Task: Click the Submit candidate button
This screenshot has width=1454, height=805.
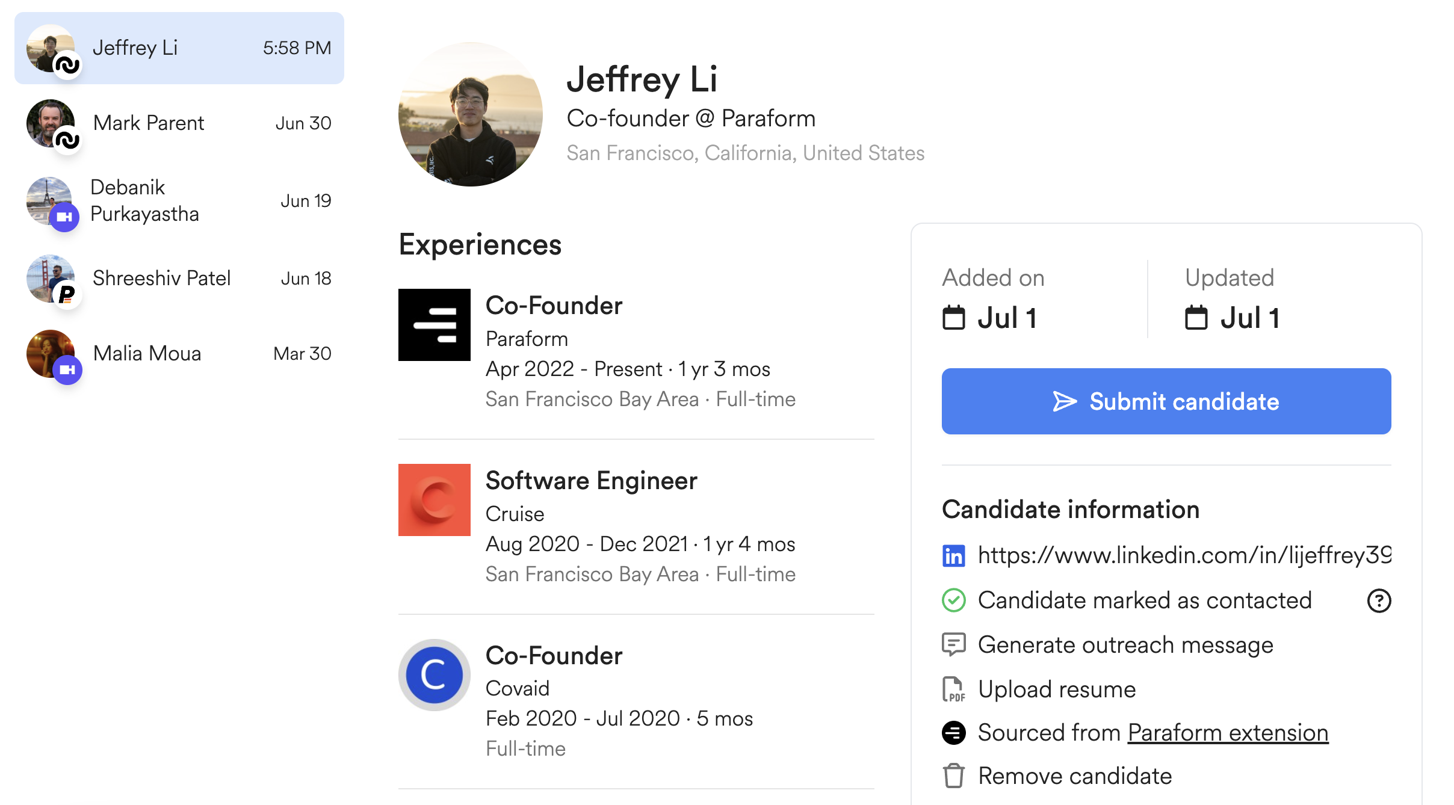Action: point(1166,401)
